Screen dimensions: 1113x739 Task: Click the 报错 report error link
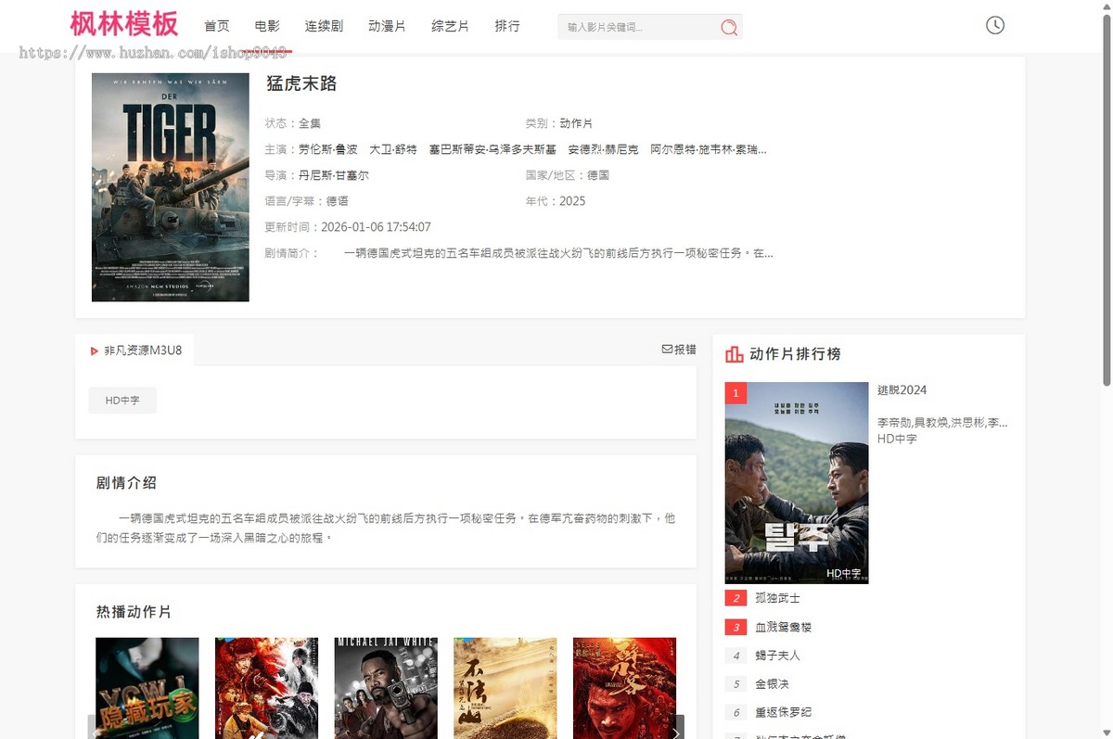point(679,350)
